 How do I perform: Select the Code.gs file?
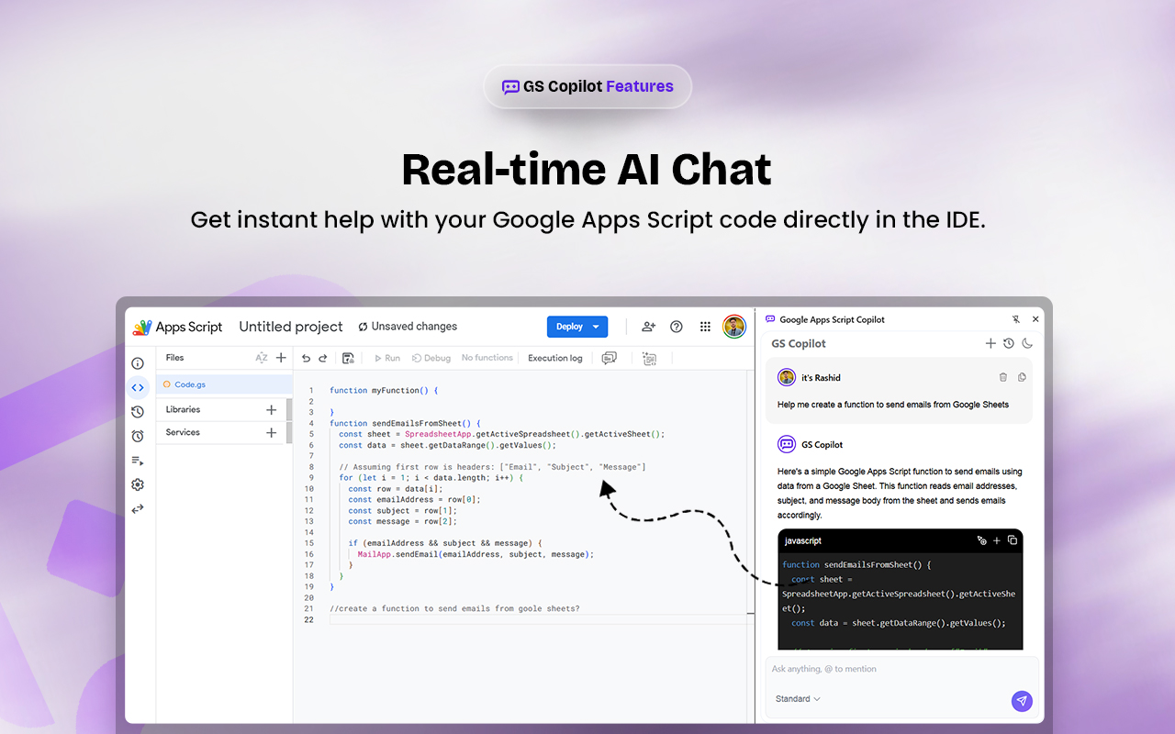point(189,384)
